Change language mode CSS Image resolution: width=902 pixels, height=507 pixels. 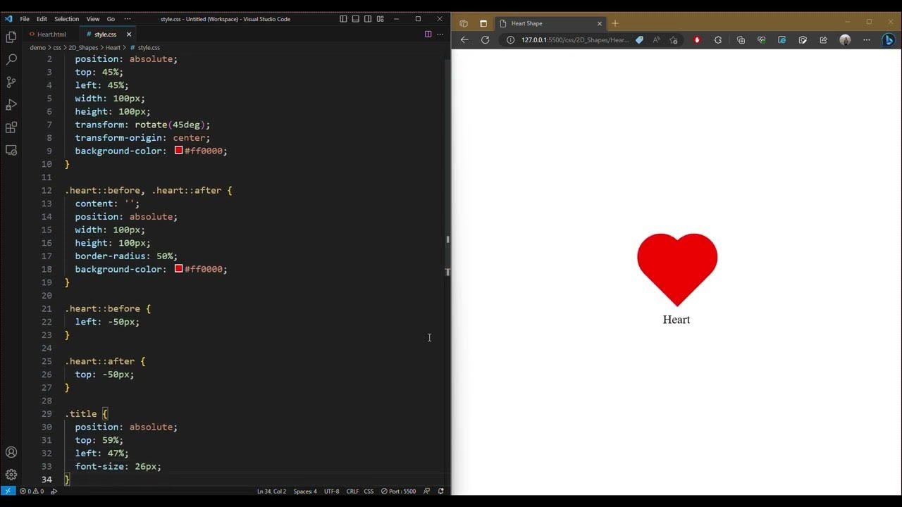369,491
